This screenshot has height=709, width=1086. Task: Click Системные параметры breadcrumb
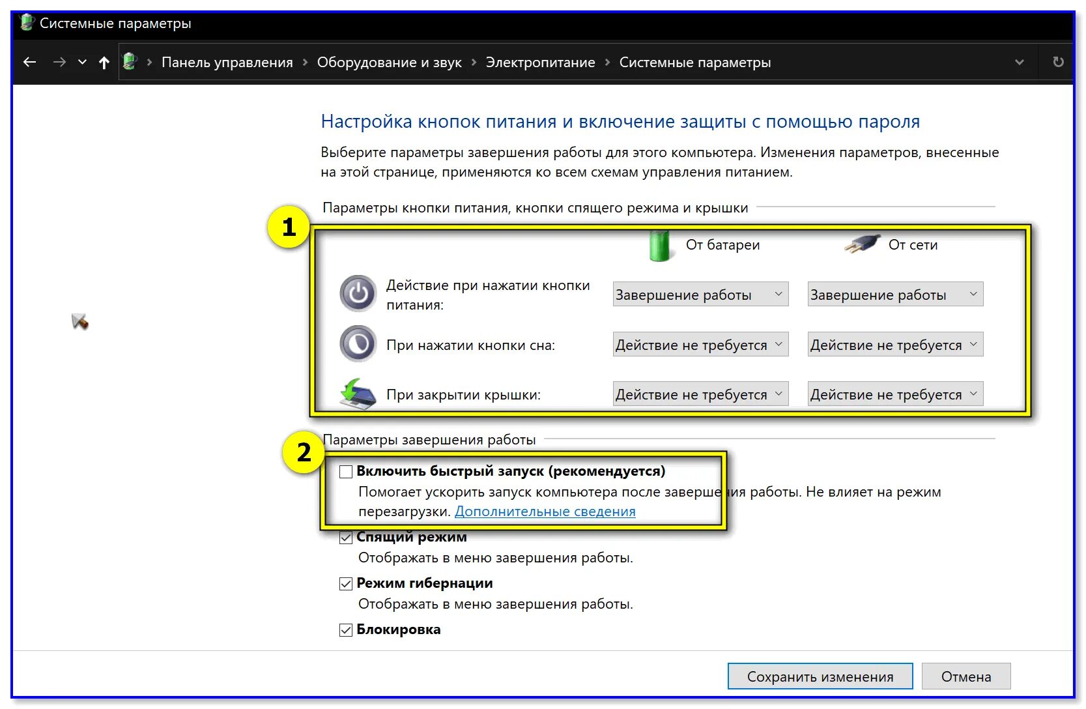pos(694,63)
